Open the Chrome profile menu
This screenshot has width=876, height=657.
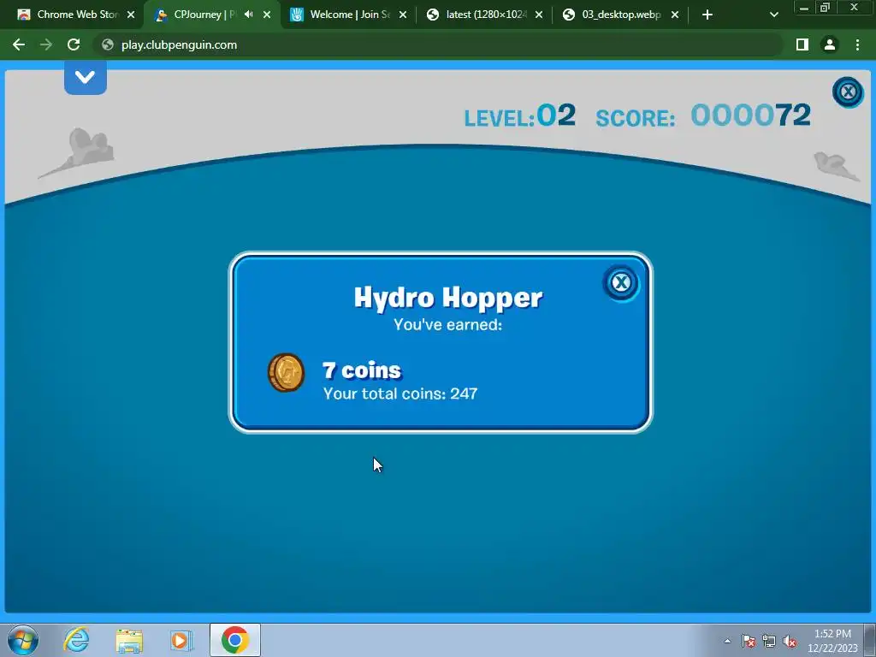[830, 44]
